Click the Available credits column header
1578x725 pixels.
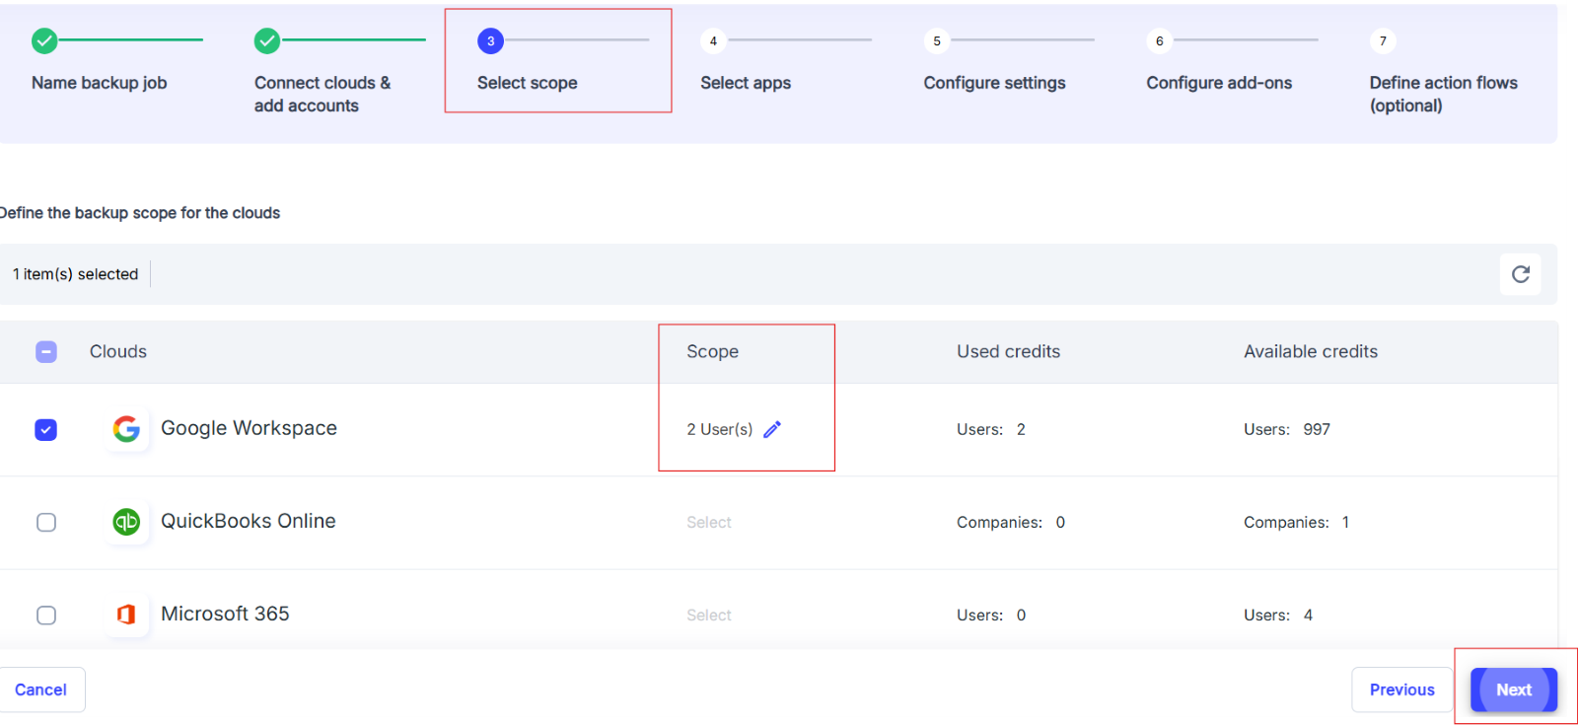(1311, 352)
